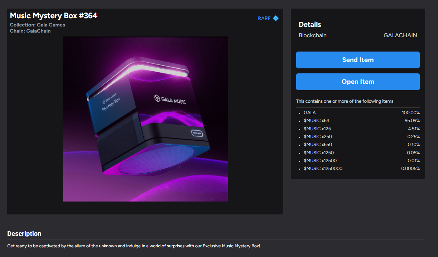Click the RARE rarity label

click(264, 18)
